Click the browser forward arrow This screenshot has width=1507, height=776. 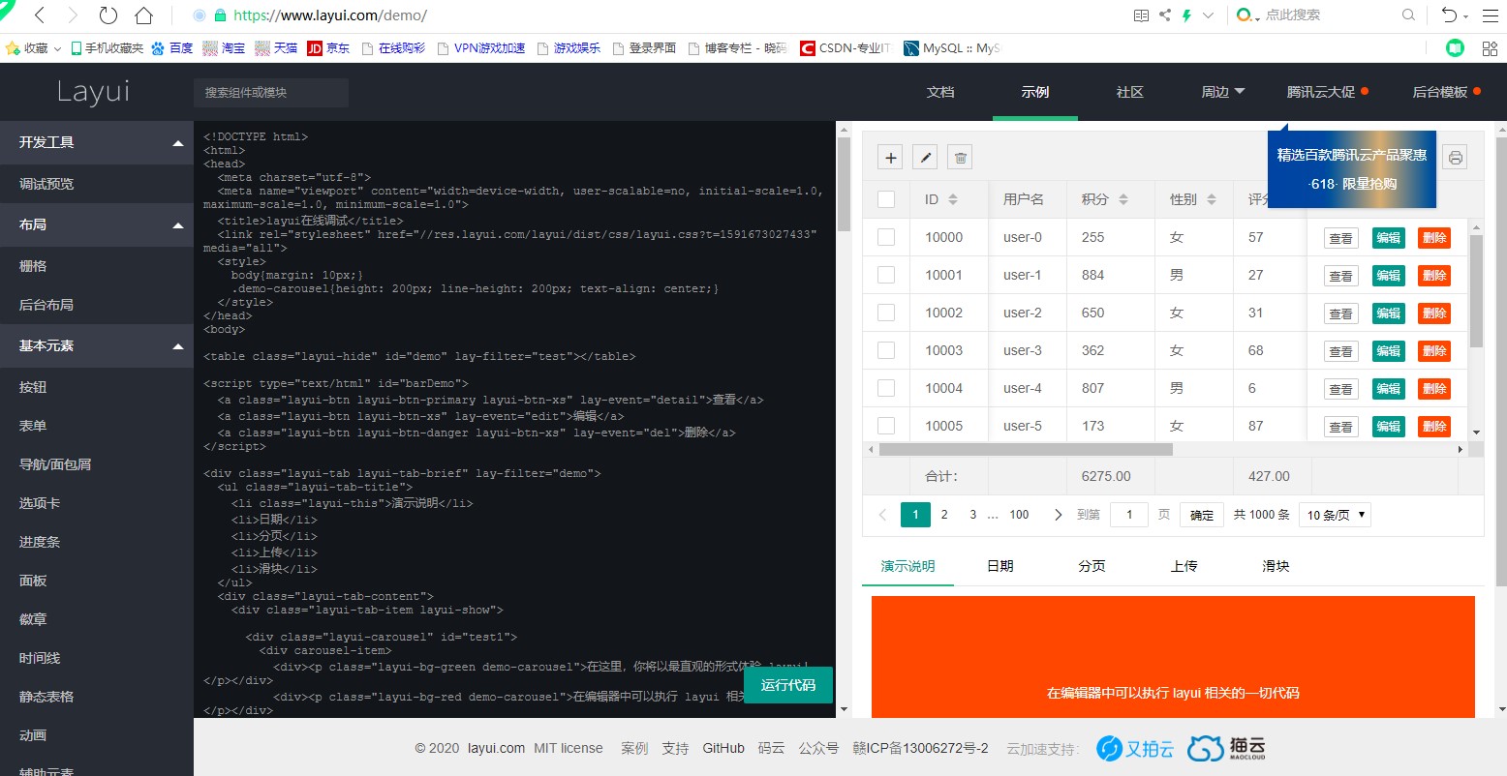tap(73, 15)
